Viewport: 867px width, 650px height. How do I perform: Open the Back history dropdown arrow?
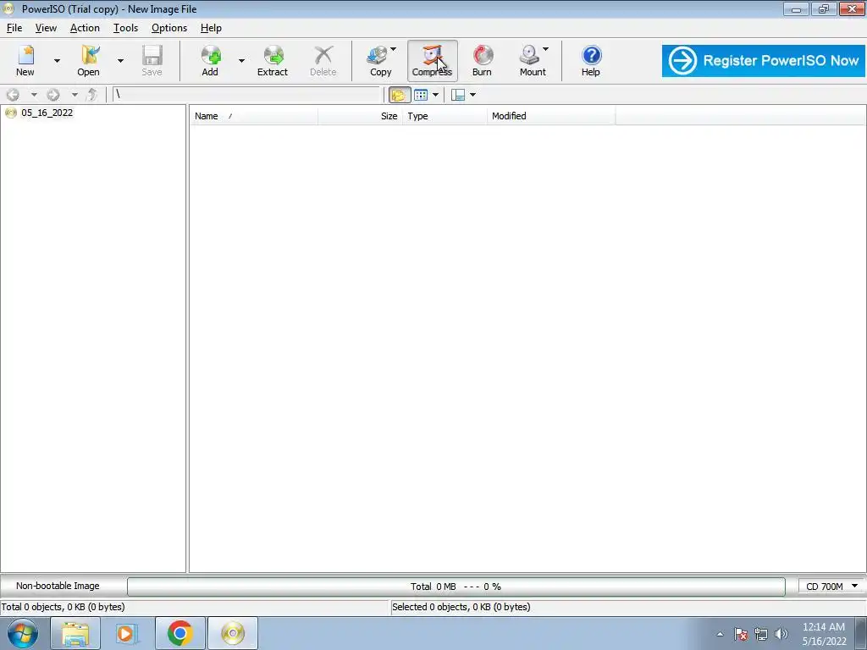coord(33,95)
